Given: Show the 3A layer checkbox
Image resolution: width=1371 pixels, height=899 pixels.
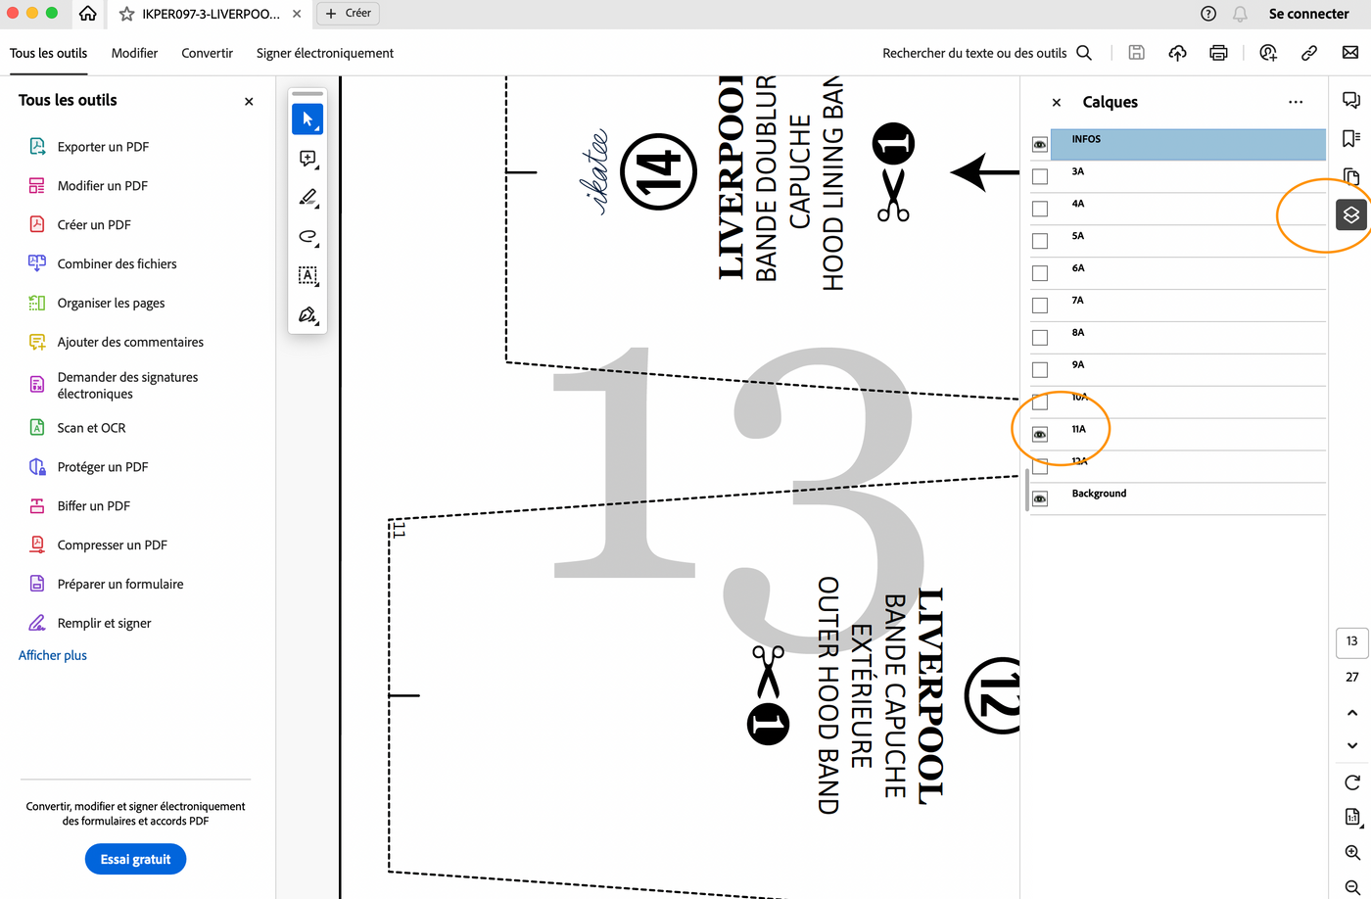Looking at the screenshot, I should [x=1040, y=177].
